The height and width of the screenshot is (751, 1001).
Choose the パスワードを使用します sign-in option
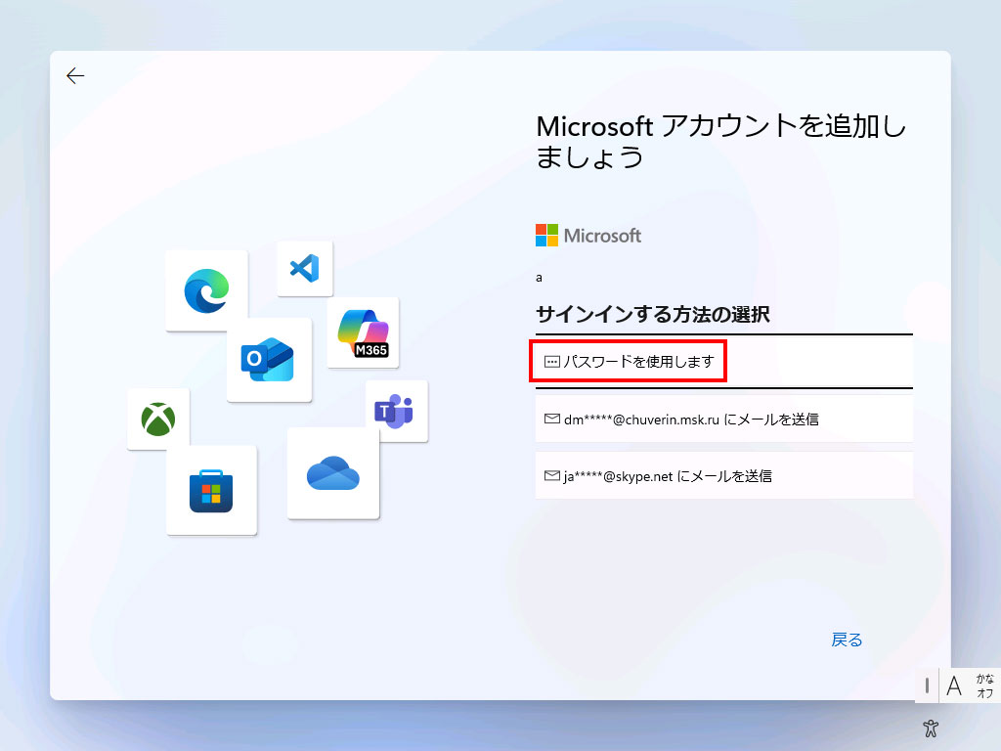(724, 362)
